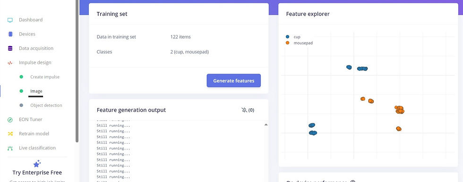
Task: Click the Feature explorer heading
Action: click(308, 14)
